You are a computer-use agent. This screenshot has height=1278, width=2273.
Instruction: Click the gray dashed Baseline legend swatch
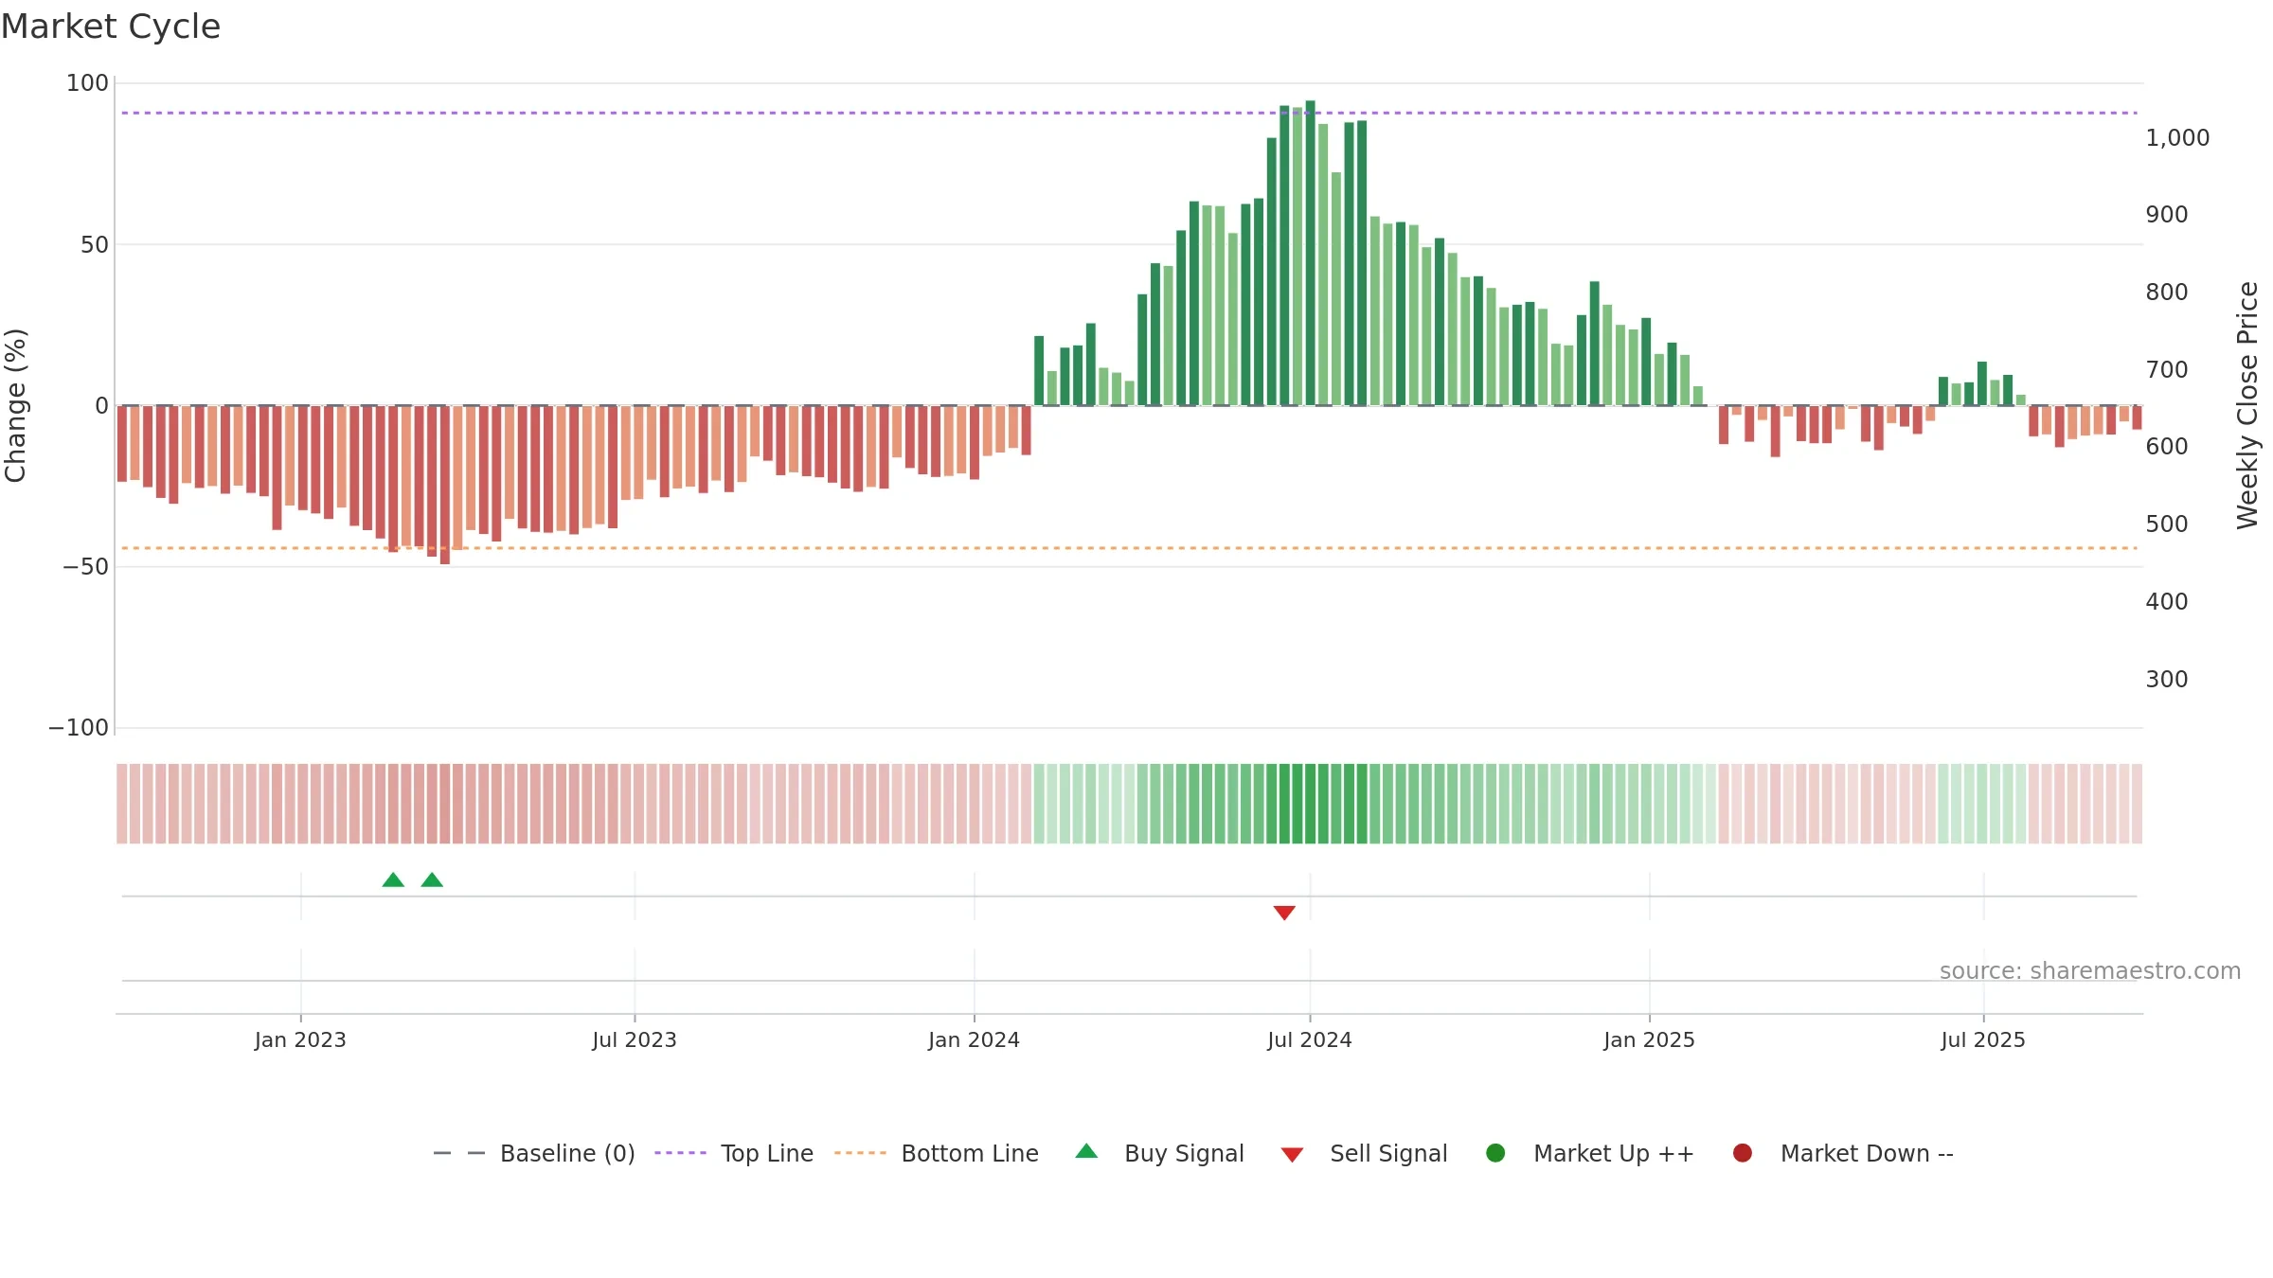(459, 1153)
